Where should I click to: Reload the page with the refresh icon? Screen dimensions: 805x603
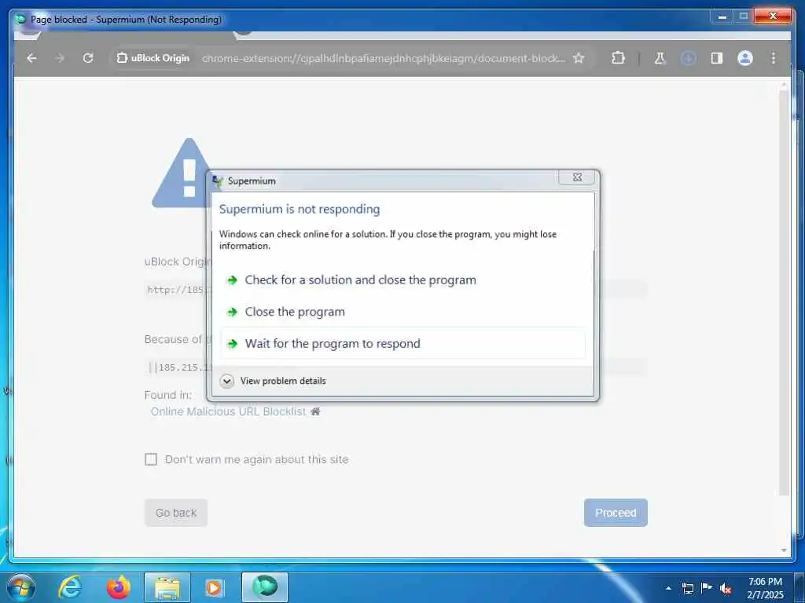coord(88,58)
